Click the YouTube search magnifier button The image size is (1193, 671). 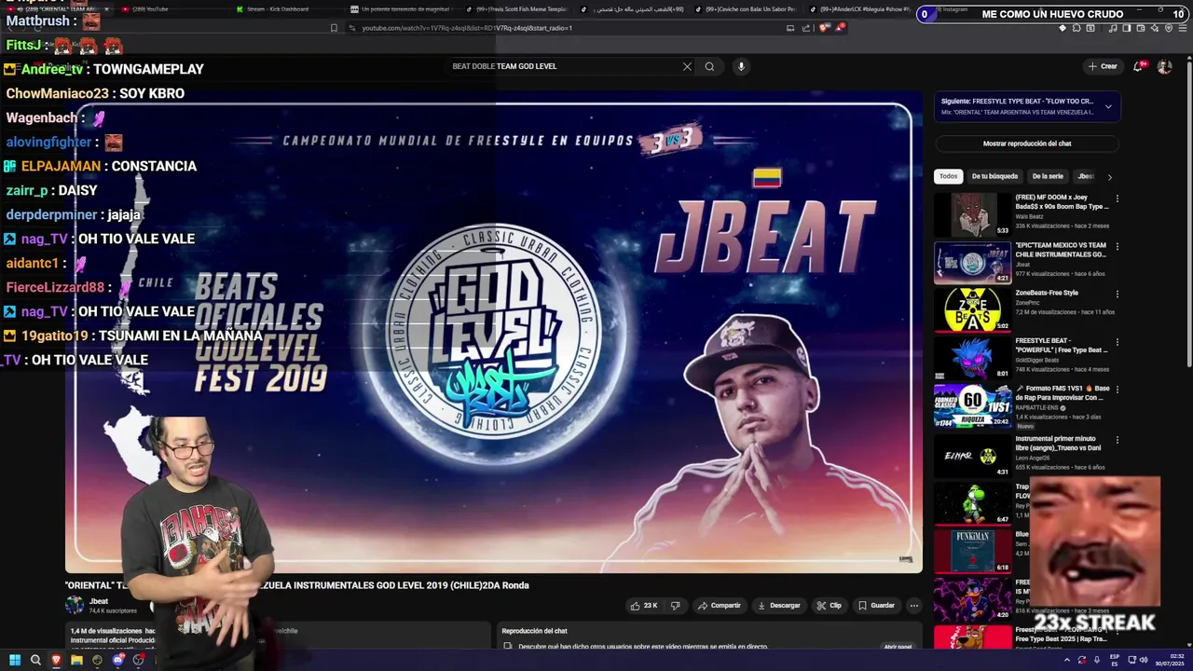(x=709, y=66)
